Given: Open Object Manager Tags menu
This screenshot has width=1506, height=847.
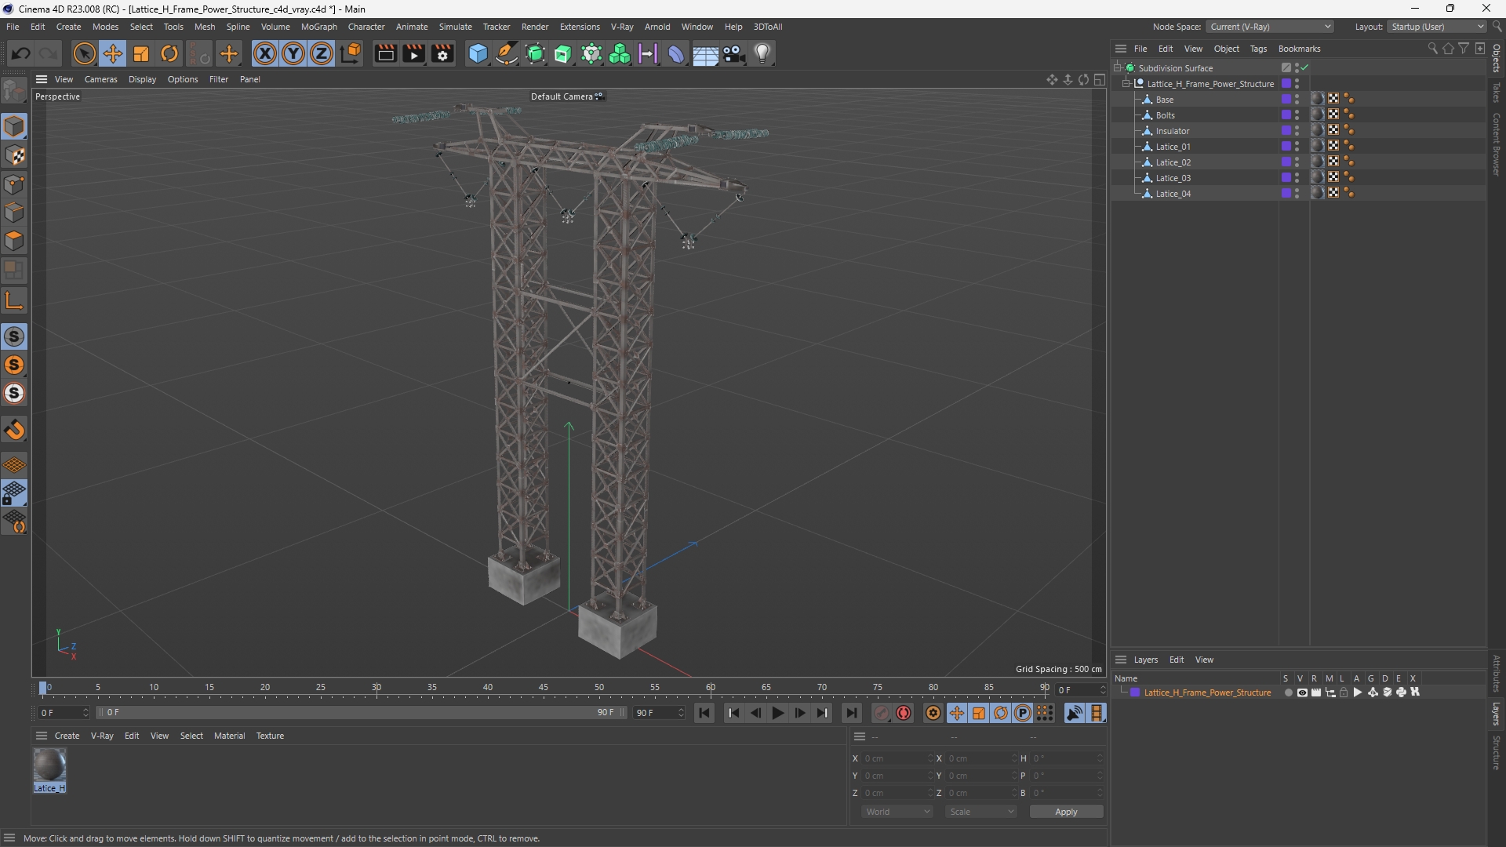Looking at the screenshot, I should click(1258, 49).
